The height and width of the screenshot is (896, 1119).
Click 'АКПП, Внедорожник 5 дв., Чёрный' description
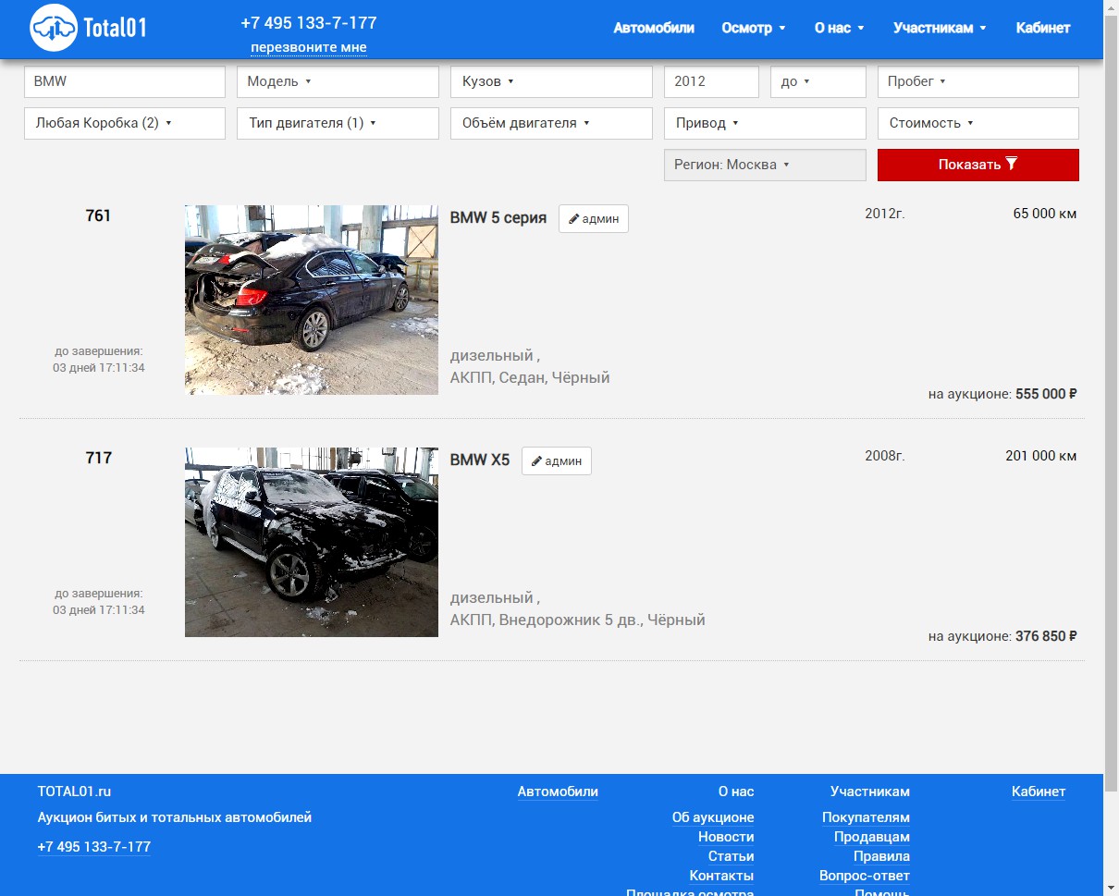pyautogui.click(x=578, y=620)
